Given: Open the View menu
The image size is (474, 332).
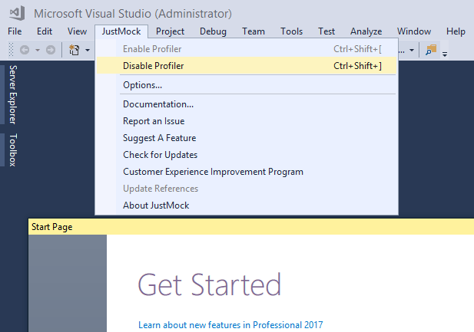Looking at the screenshot, I should [x=77, y=31].
